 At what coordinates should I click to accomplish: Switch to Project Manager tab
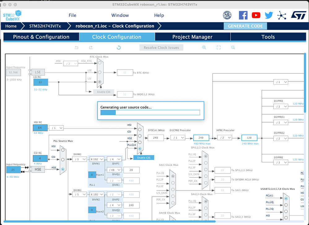[193, 37]
